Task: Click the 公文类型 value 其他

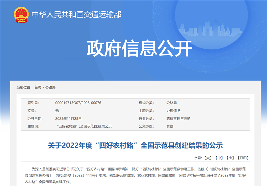Action: coord(170,126)
